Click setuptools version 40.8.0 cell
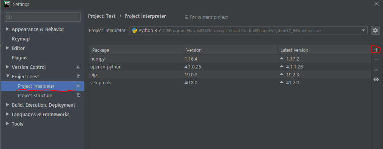This screenshot has width=383, height=149. point(191,83)
